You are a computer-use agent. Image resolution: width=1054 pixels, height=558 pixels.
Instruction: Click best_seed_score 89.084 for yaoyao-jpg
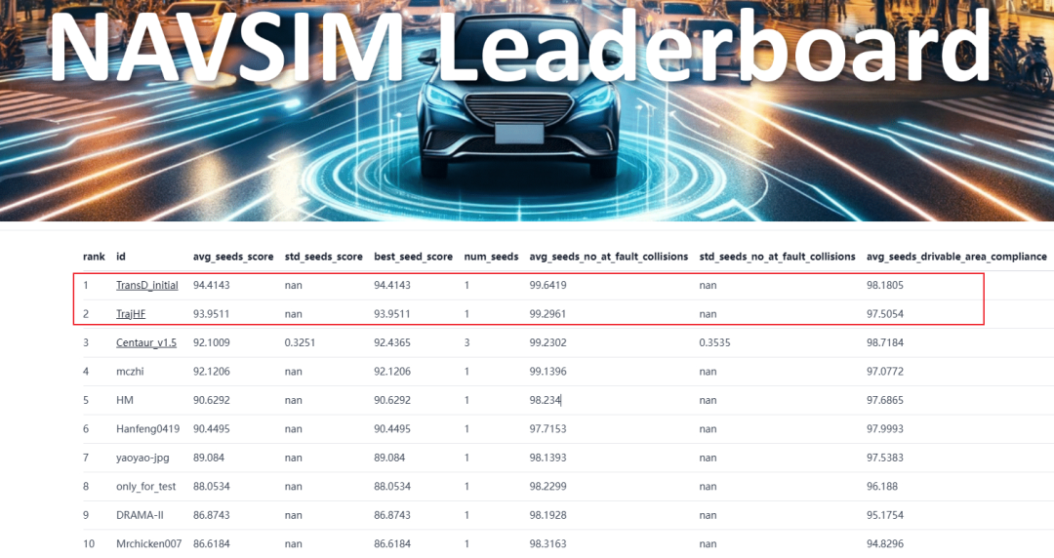tap(389, 458)
